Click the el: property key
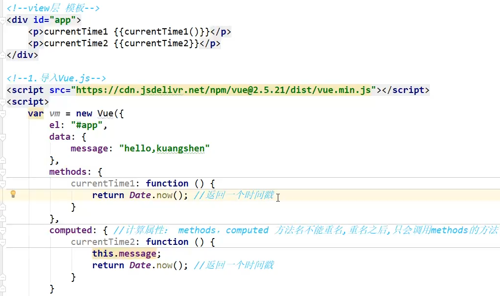This screenshot has height=296, width=500. 57,125
